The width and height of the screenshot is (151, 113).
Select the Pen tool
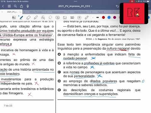(21, 18)
